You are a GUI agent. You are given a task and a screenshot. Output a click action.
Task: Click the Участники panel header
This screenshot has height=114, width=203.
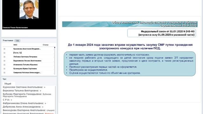[x=8, y=41]
